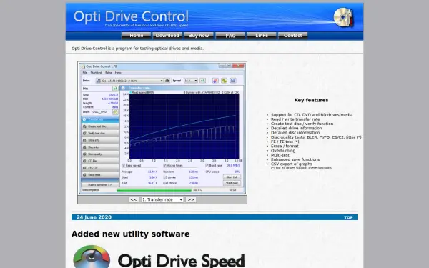Image resolution: width=429 pixels, height=268 pixels.
Task: Open the Home navigation tab
Action: point(137,36)
